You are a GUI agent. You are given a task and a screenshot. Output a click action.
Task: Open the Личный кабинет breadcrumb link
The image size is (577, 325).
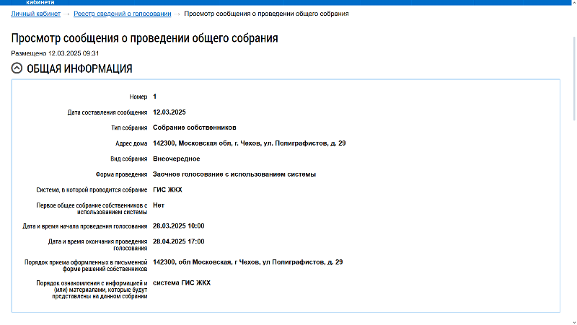[x=35, y=14]
